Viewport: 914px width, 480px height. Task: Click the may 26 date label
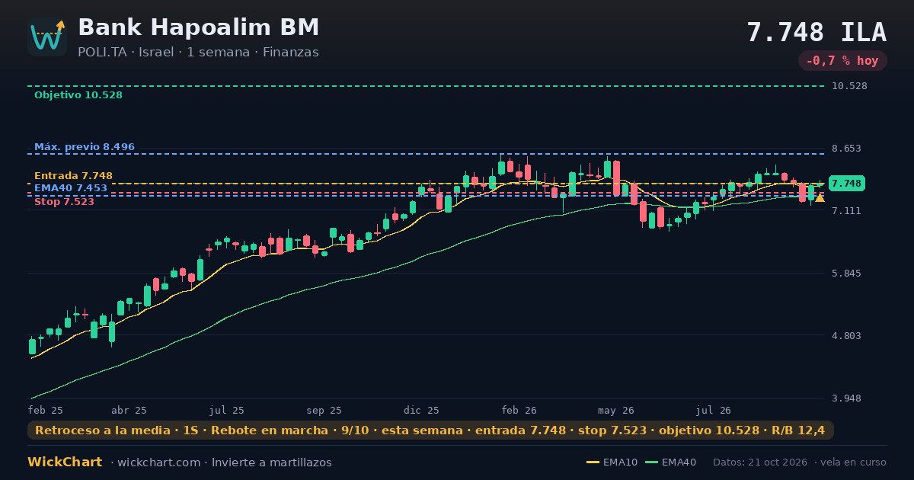(x=616, y=410)
